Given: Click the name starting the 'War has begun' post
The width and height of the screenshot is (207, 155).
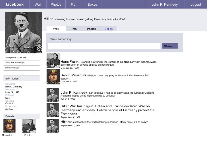Looking at the screenshot, I should (x=65, y=106).
